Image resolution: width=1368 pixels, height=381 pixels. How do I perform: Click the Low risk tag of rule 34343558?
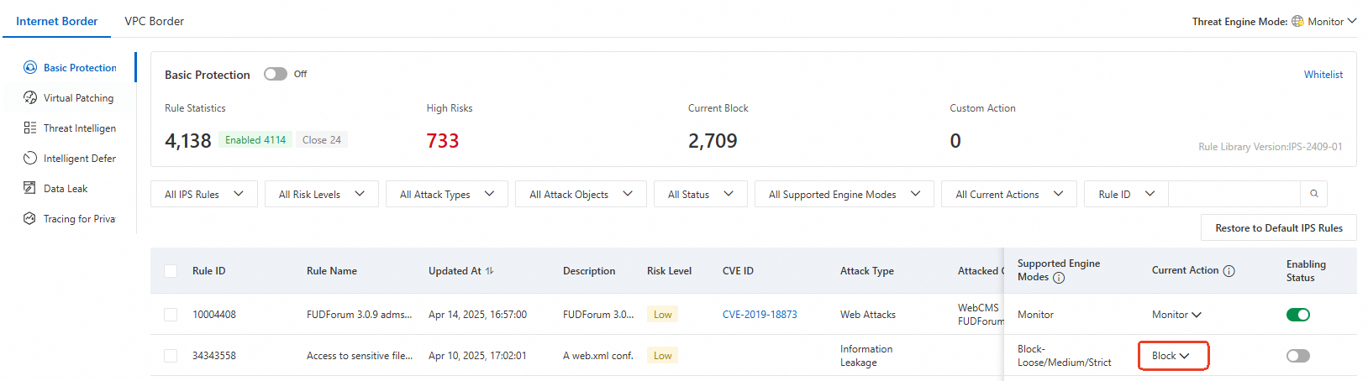663,356
